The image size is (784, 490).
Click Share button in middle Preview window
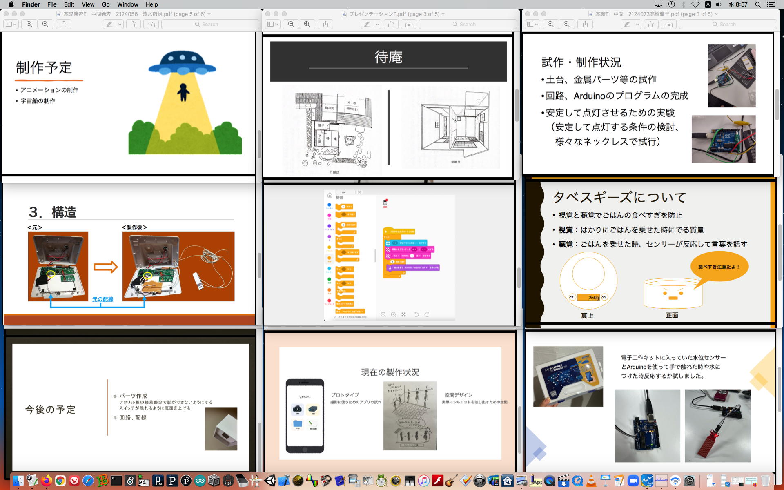pos(325,24)
